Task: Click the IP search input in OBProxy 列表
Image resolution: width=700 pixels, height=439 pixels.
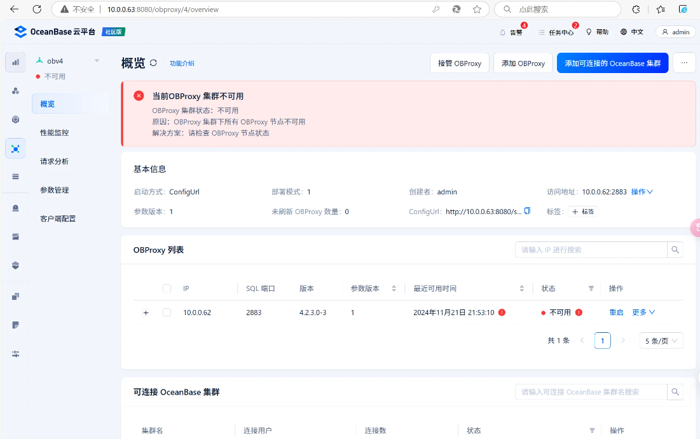Action: click(x=591, y=250)
